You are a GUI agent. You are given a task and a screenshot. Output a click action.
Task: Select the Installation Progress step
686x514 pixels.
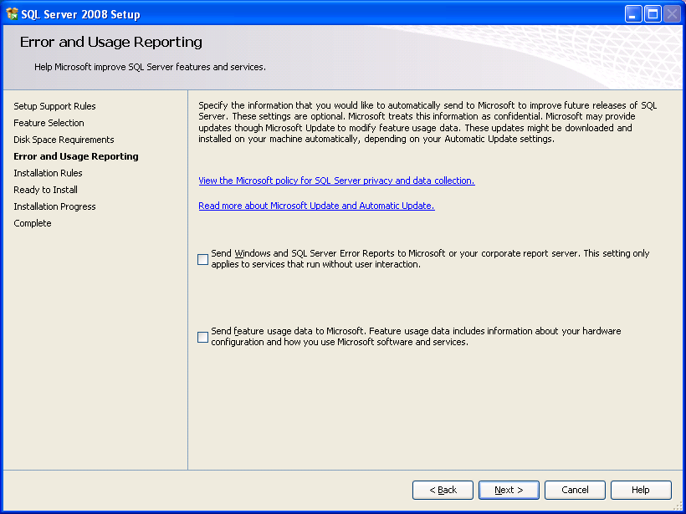54,206
